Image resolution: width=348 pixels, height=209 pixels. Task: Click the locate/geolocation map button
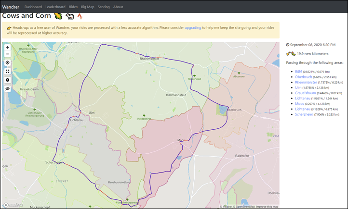coord(8,62)
